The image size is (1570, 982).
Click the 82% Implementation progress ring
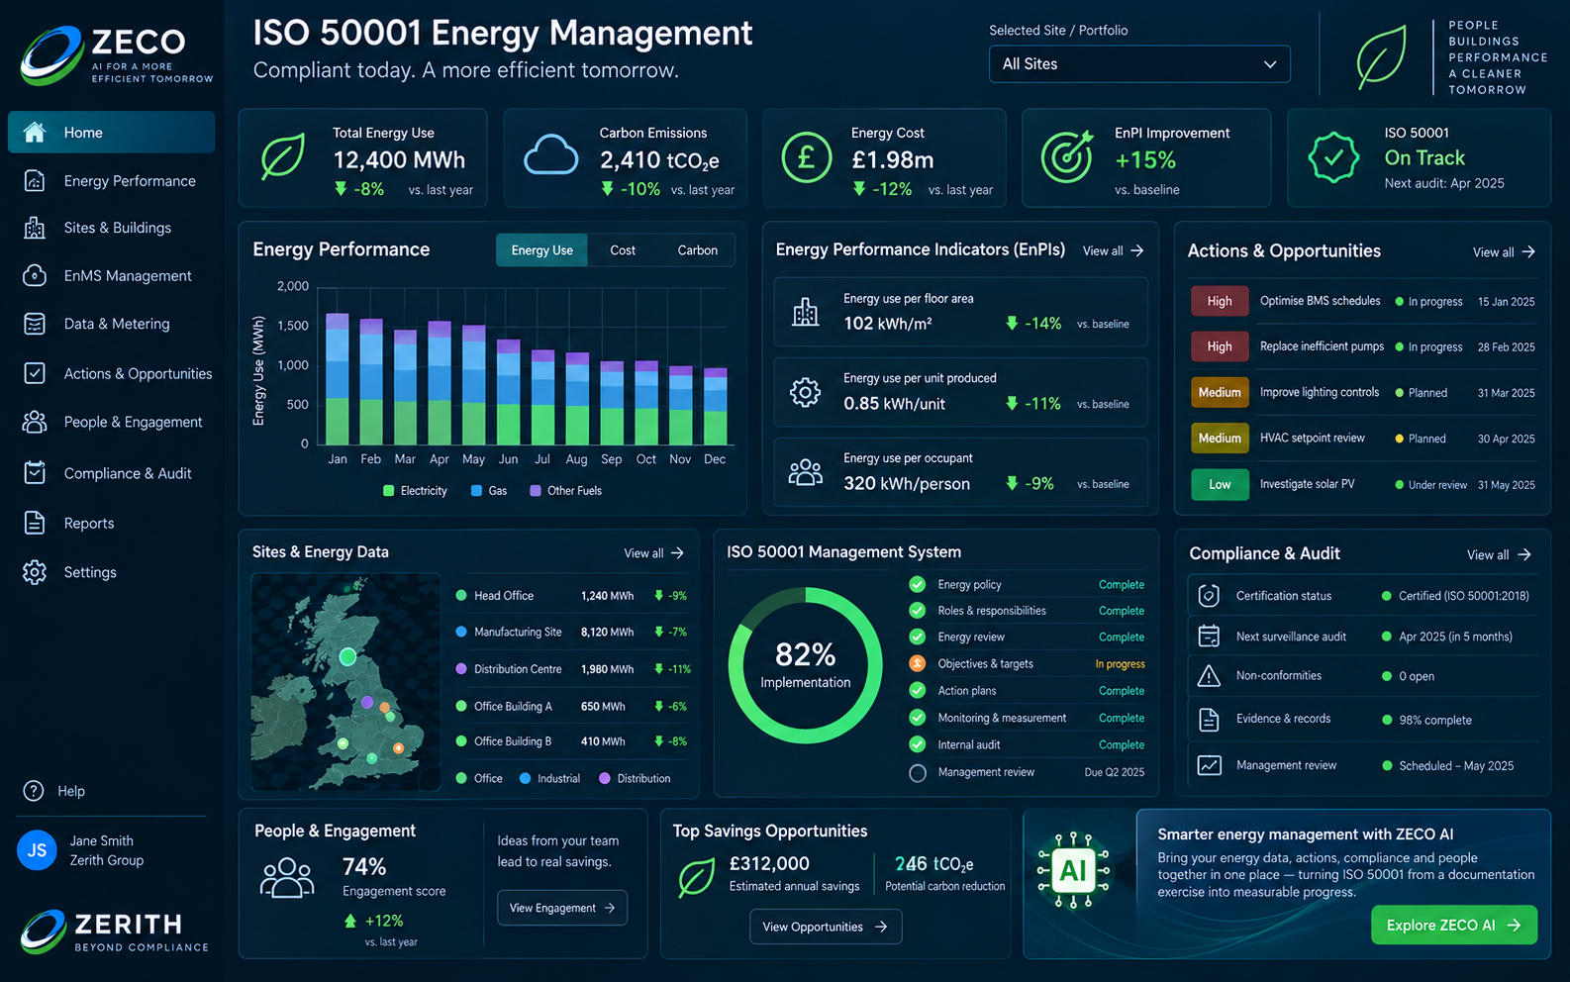[x=805, y=664]
